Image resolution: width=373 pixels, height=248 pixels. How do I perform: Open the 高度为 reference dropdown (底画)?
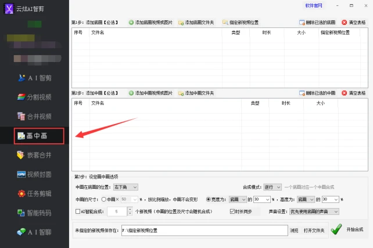point(306,199)
